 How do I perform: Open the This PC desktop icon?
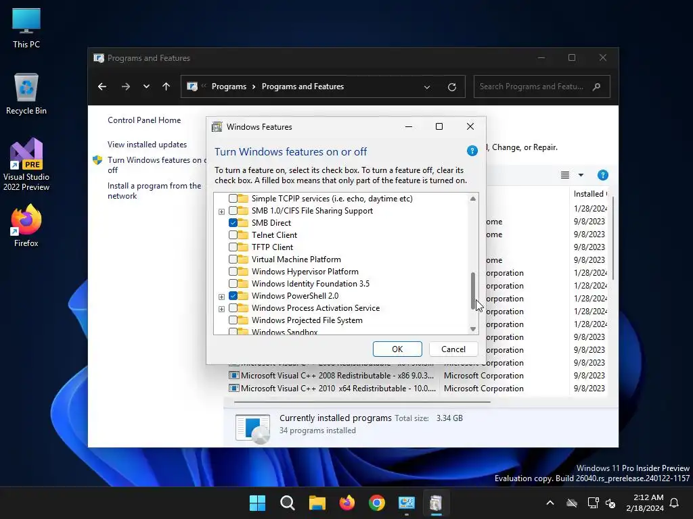(26, 27)
